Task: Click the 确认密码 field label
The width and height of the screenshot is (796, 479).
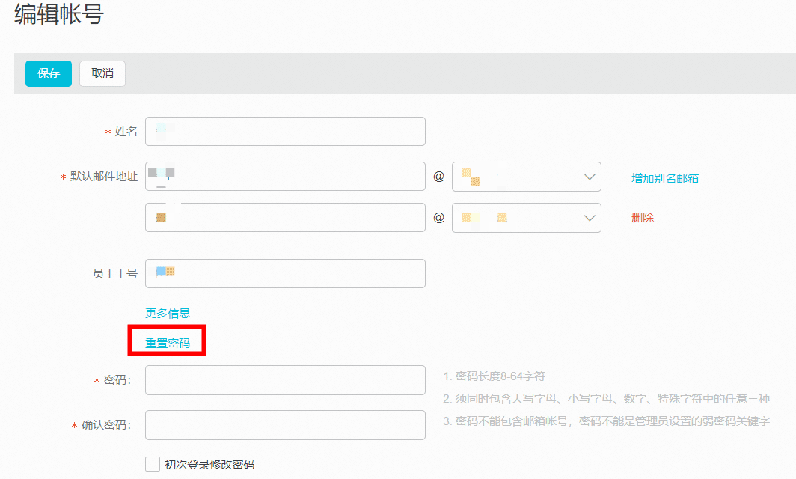Action: (105, 426)
